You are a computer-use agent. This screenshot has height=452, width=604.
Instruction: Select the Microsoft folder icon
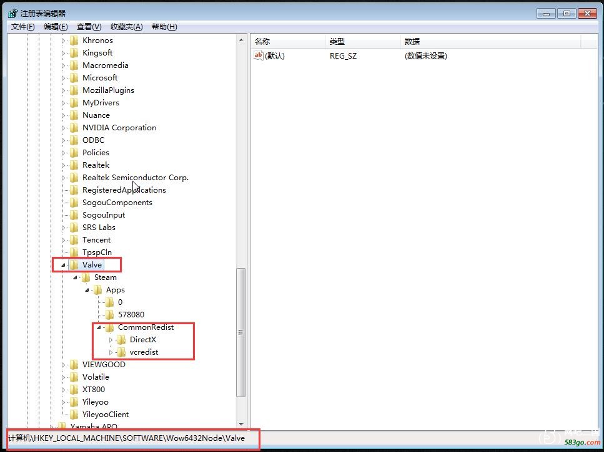pos(74,78)
